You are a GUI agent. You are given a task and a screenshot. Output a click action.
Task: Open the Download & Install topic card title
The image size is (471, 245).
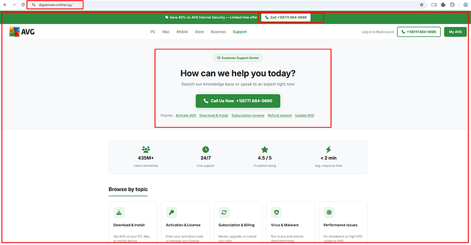tap(129, 225)
